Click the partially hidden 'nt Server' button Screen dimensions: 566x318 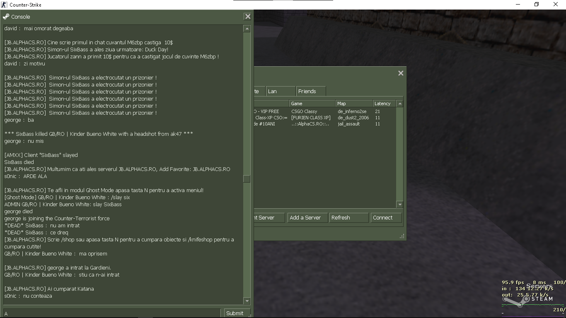click(x=269, y=217)
